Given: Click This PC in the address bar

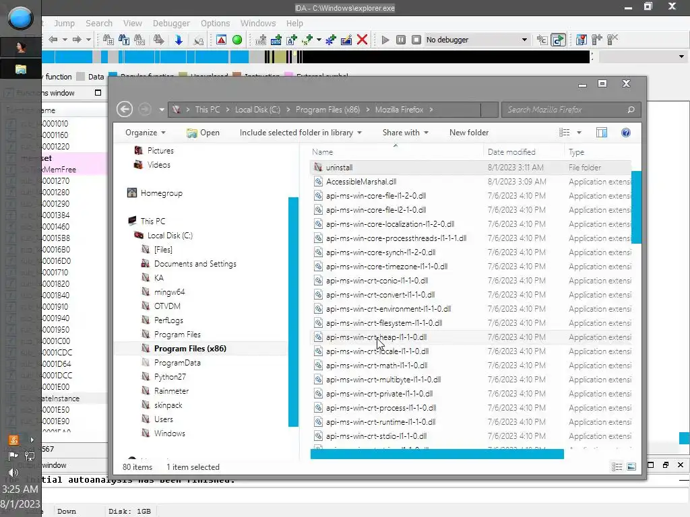Looking at the screenshot, I should [x=208, y=110].
